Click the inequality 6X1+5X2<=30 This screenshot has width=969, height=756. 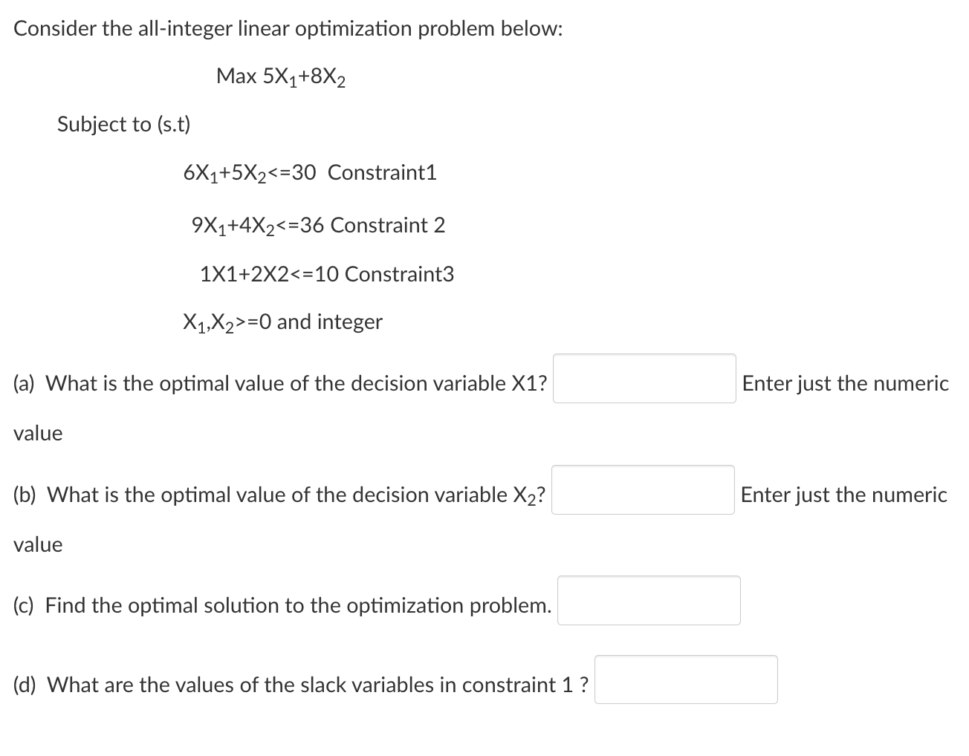tap(250, 174)
